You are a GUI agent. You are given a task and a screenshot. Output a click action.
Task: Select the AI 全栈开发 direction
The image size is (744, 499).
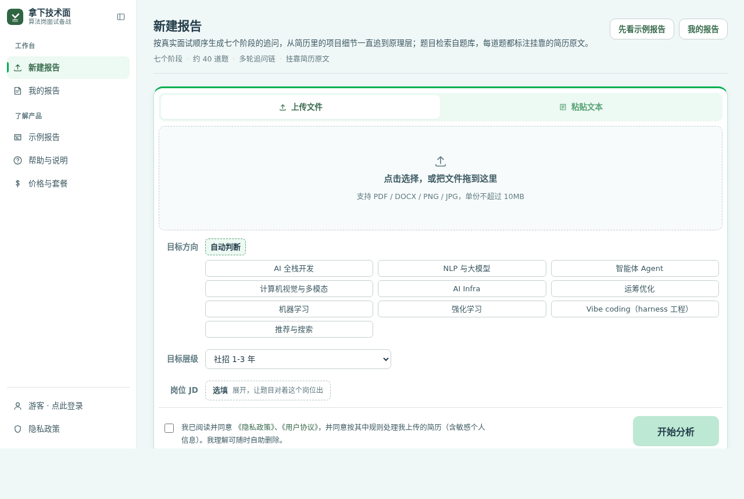[289, 269]
